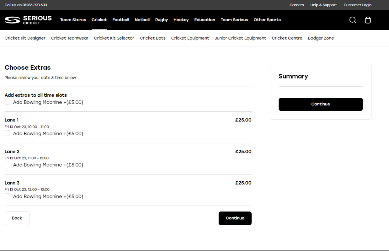Open Cricket Kit Designer submenu link

[25, 38]
